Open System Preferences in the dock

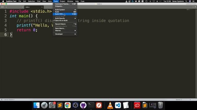(x=52, y=105)
